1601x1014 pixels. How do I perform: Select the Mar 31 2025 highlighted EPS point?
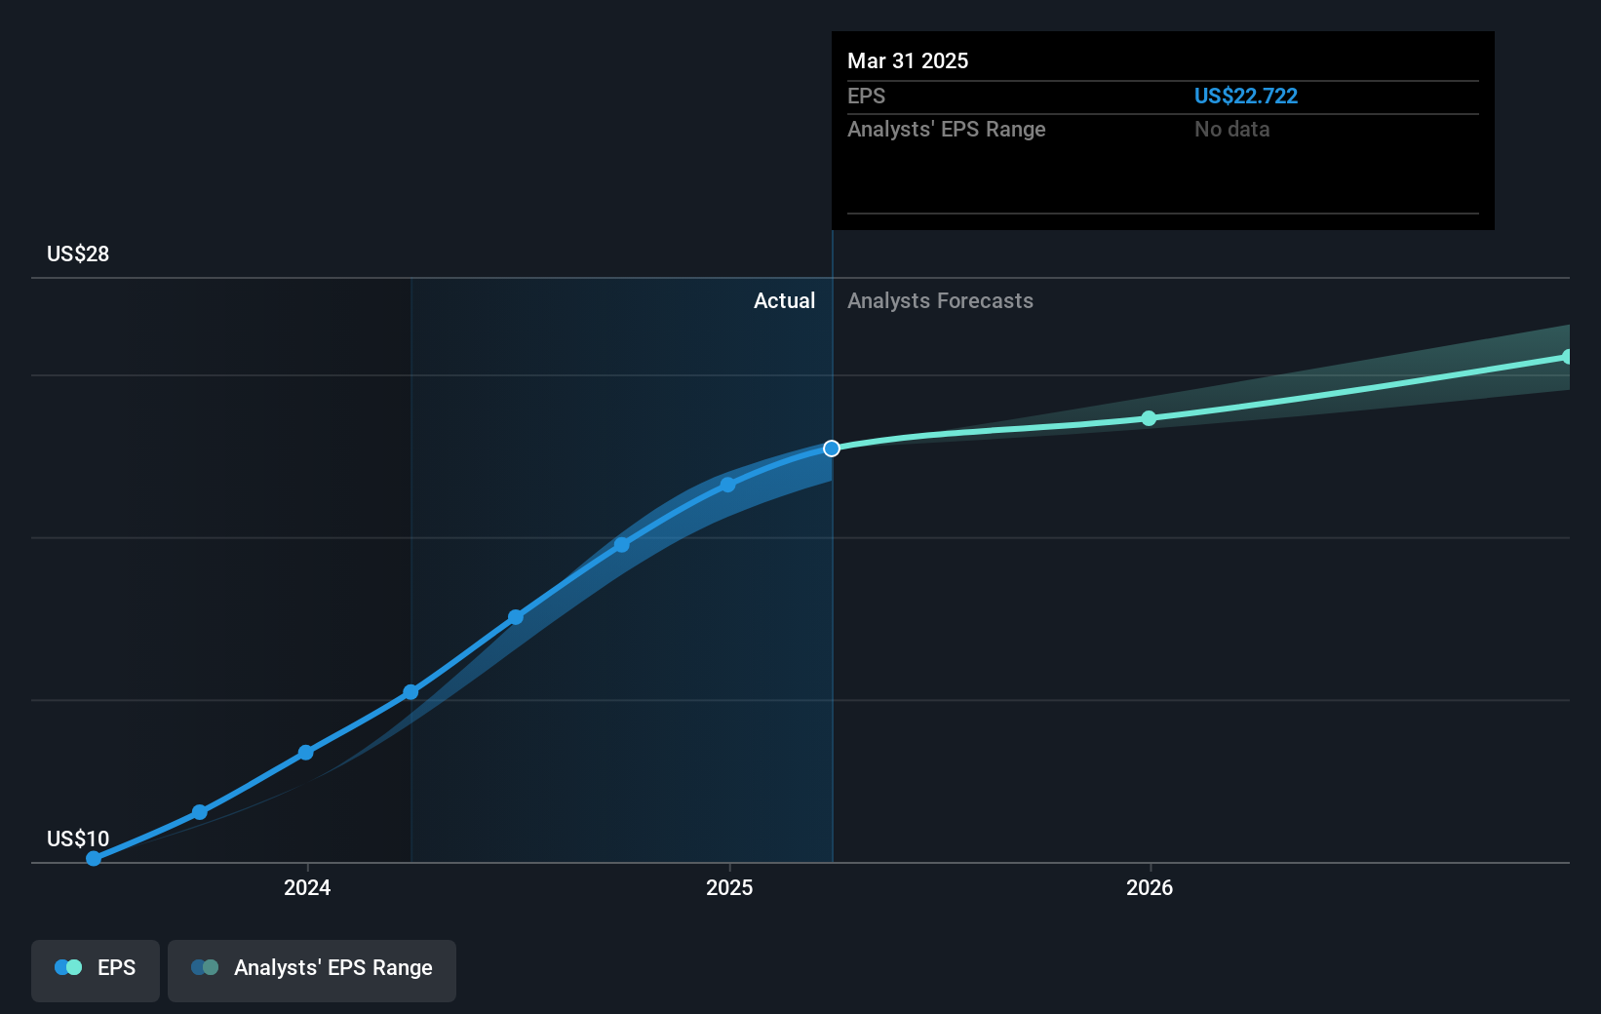(x=832, y=448)
